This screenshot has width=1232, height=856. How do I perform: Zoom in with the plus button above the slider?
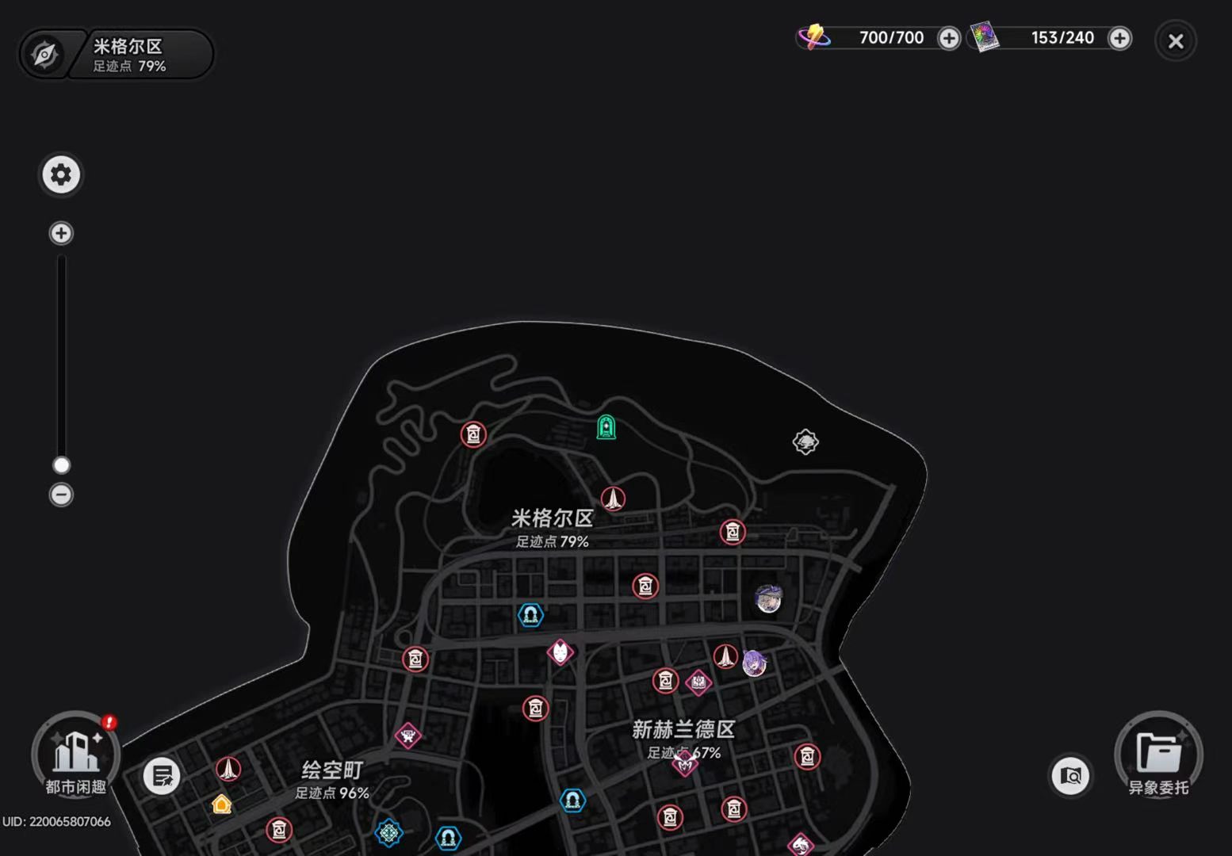61,233
